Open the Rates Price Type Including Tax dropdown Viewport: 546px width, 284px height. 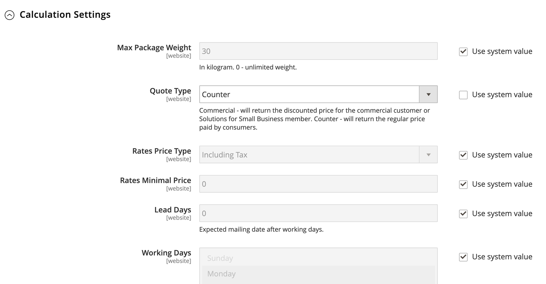point(309,155)
